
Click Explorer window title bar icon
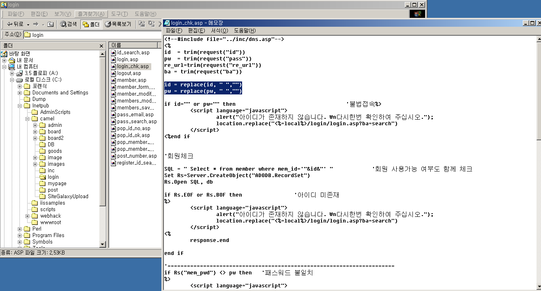click(4, 4)
